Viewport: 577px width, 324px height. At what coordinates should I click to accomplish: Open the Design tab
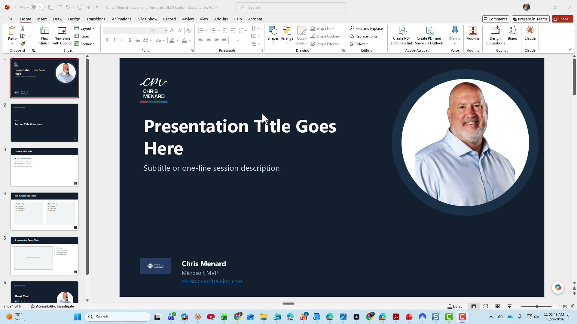(74, 19)
